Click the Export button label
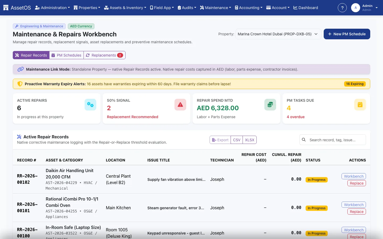The width and height of the screenshot is (383, 239). pyautogui.click(x=220, y=140)
